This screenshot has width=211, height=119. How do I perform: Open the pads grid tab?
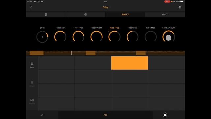46,14
